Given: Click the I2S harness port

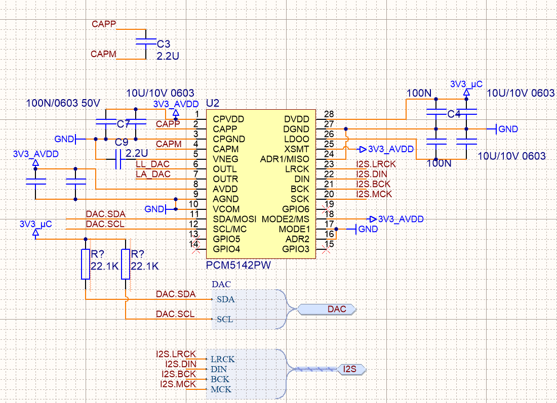Looking at the screenshot, I should [x=351, y=369].
